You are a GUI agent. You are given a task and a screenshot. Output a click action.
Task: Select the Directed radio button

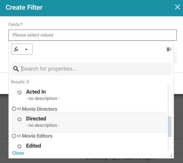[19, 119]
